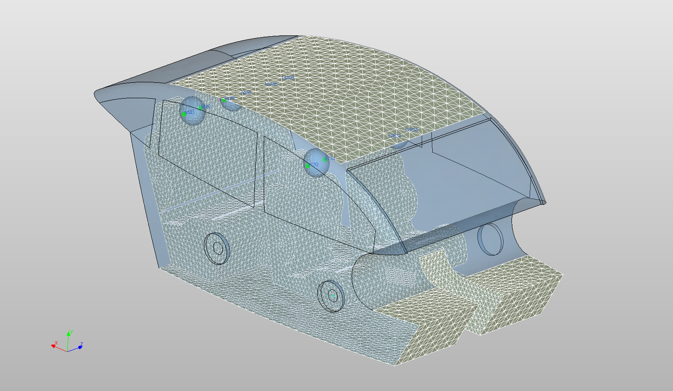Select the green node marker 5643
The width and height of the screenshot is (673, 391).
(x=184, y=115)
